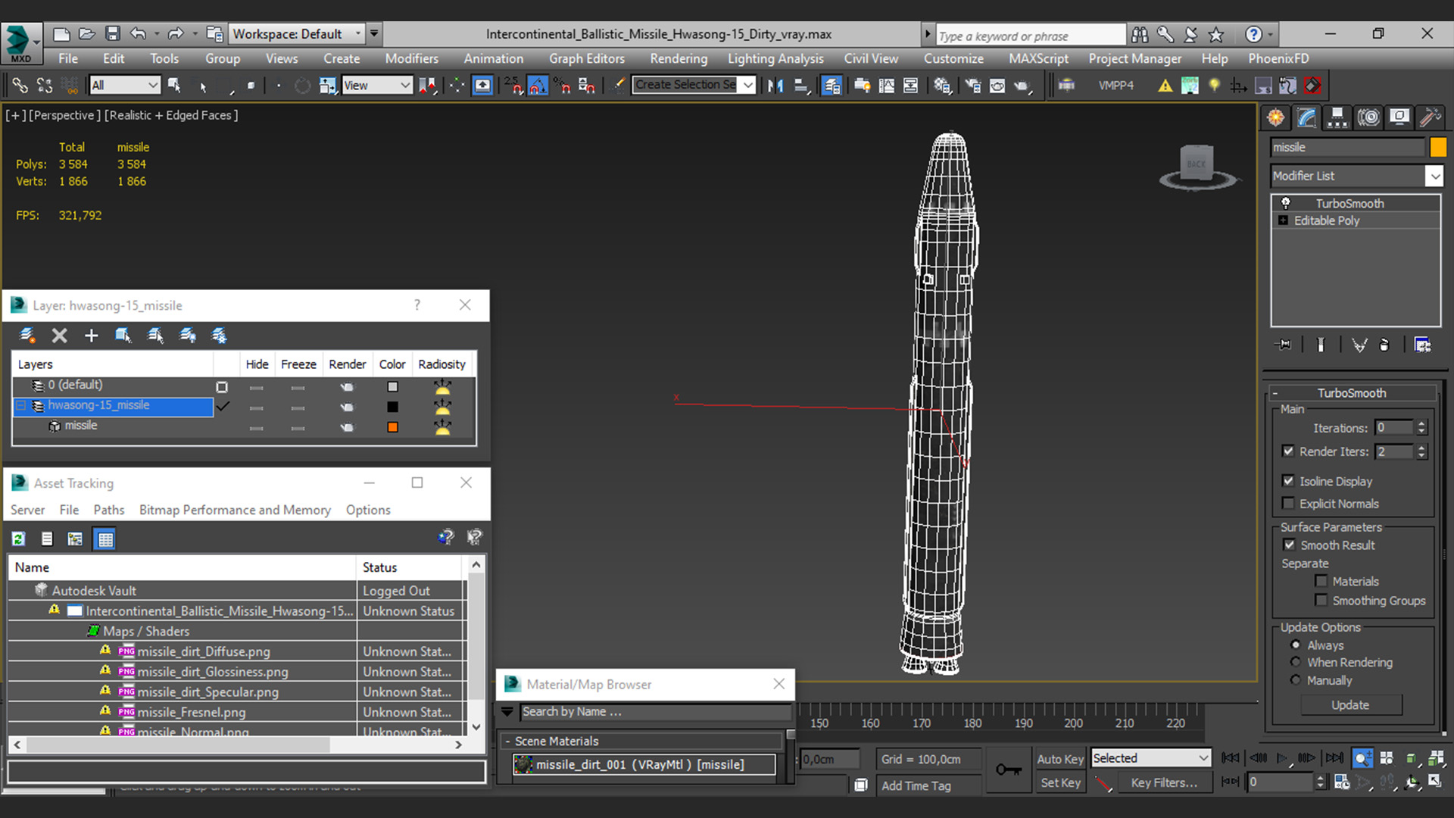Open the All selection filter dropdown
This screenshot has width=1454, height=818.
click(124, 86)
